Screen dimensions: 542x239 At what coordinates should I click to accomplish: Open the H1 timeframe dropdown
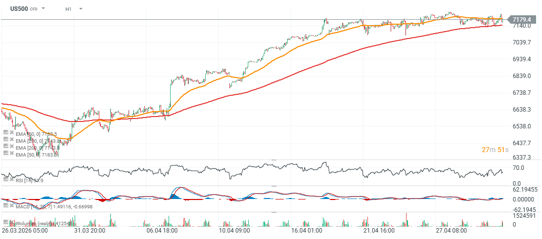[81, 9]
